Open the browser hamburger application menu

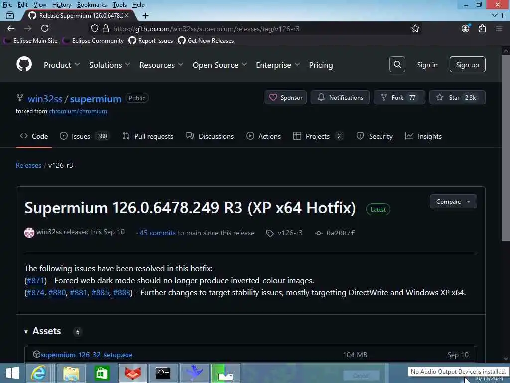coord(499,28)
